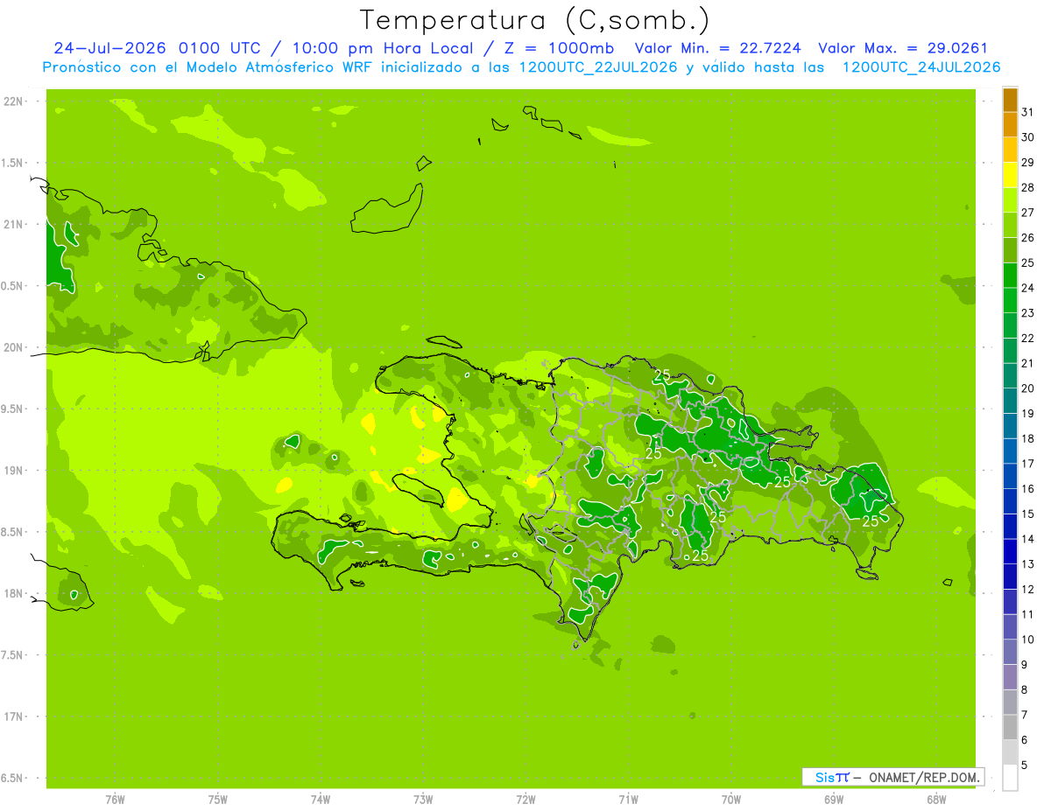This screenshot has width=1051, height=811.
Task: Click the '72W' longitude axis label
Action: [525, 799]
